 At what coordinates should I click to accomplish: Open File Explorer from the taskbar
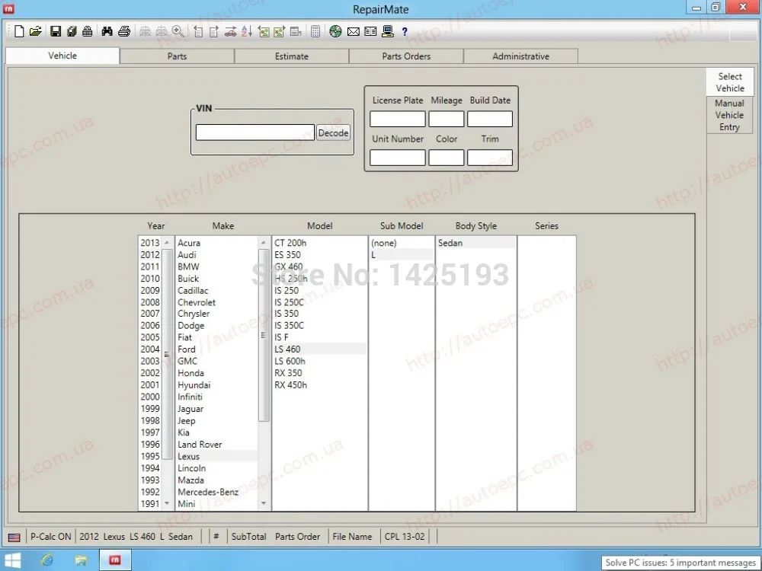82,560
